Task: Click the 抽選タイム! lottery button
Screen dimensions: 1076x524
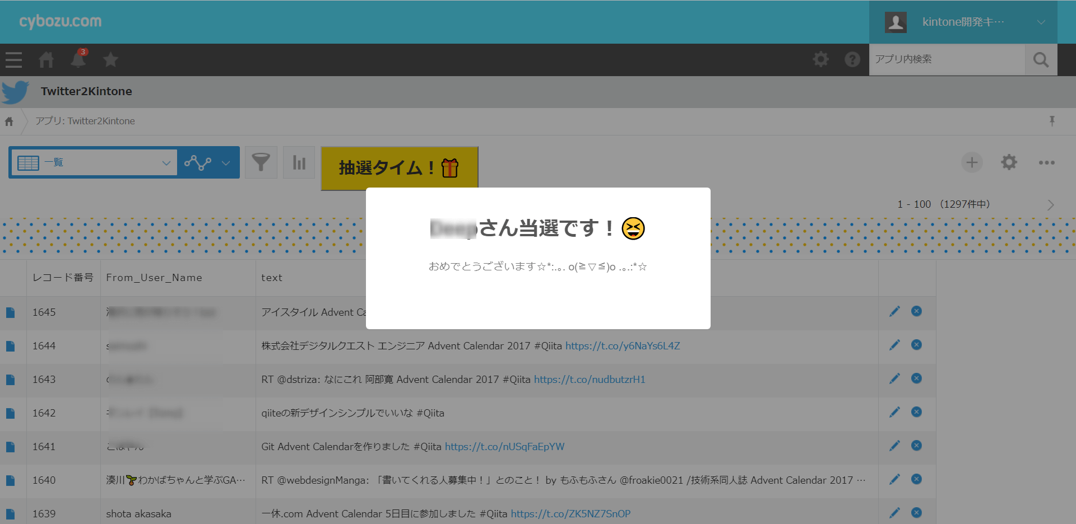Action: pyautogui.click(x=399, y=168)
